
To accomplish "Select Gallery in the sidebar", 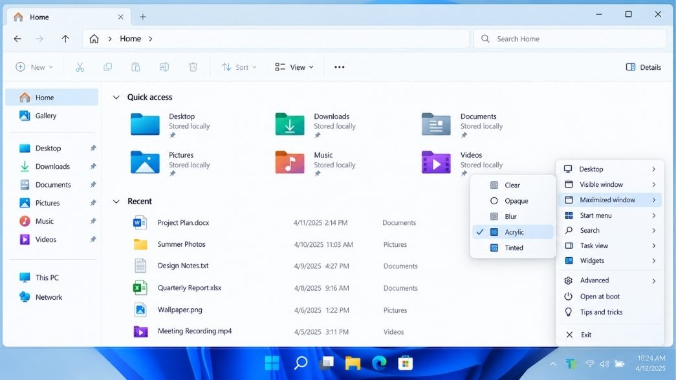I will click(x=52, y=116).
